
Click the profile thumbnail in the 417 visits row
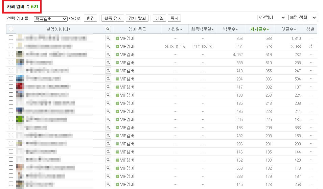point(20,87)
